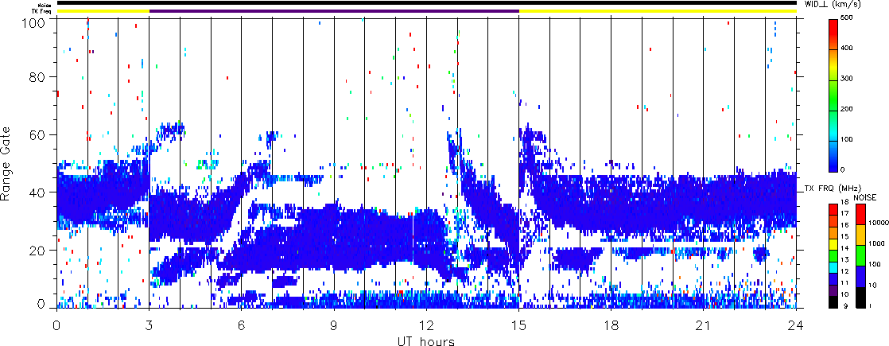Click the 10000 label in NOISE legend
This screenshot has height=346, width=889.
pyautogui.click(x=879, y=223)
